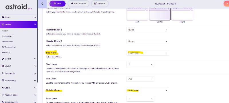Open the Header Block 2 dropdown
This screenshot has height=103, width=229.
click(148, 41)
